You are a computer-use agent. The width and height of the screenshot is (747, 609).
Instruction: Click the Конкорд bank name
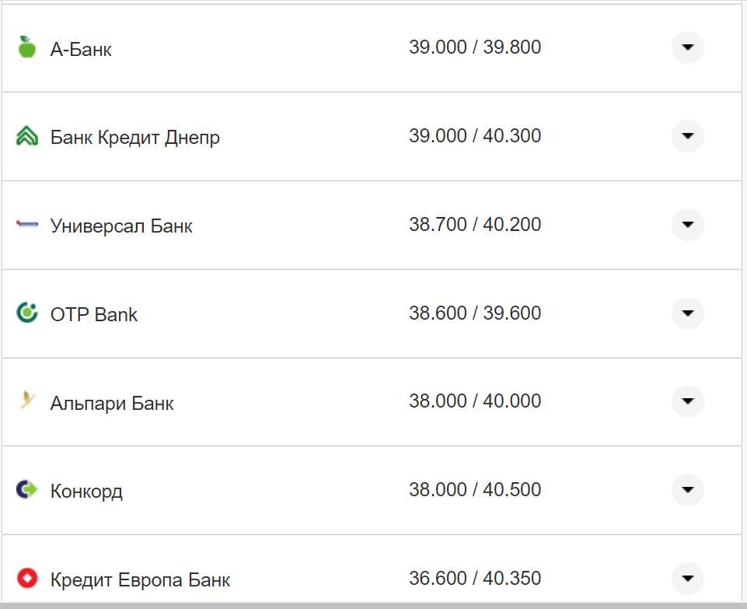[86, 492]
